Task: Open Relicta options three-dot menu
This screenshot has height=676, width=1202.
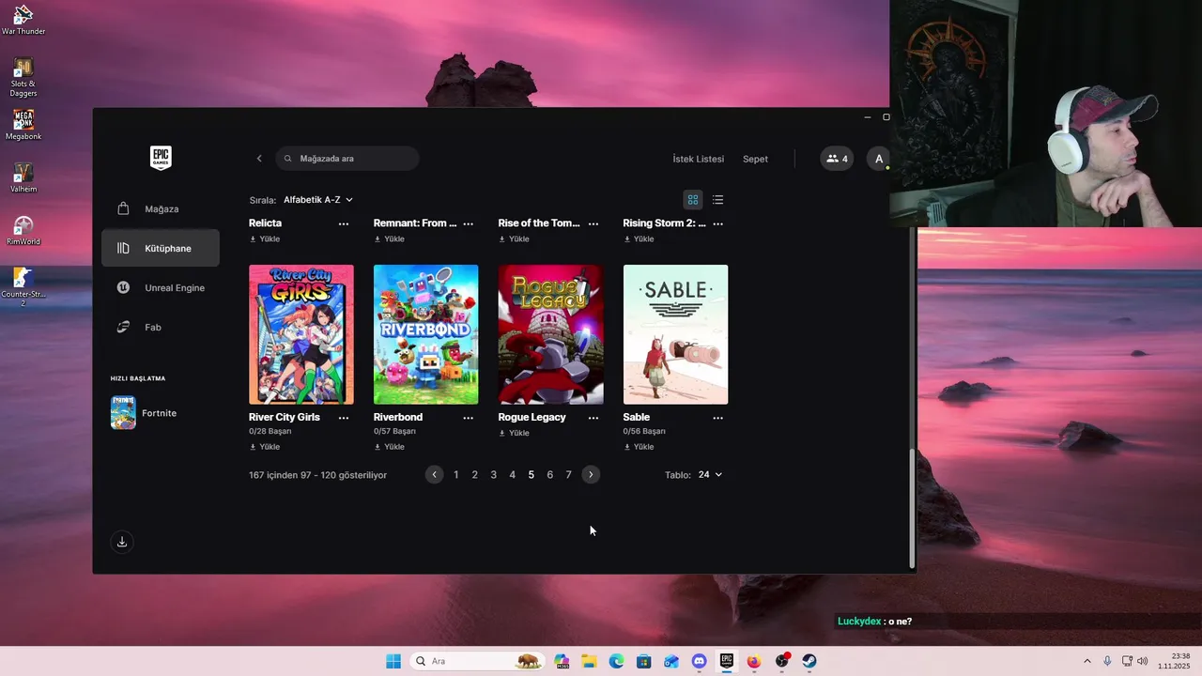Action: point(344,223)
